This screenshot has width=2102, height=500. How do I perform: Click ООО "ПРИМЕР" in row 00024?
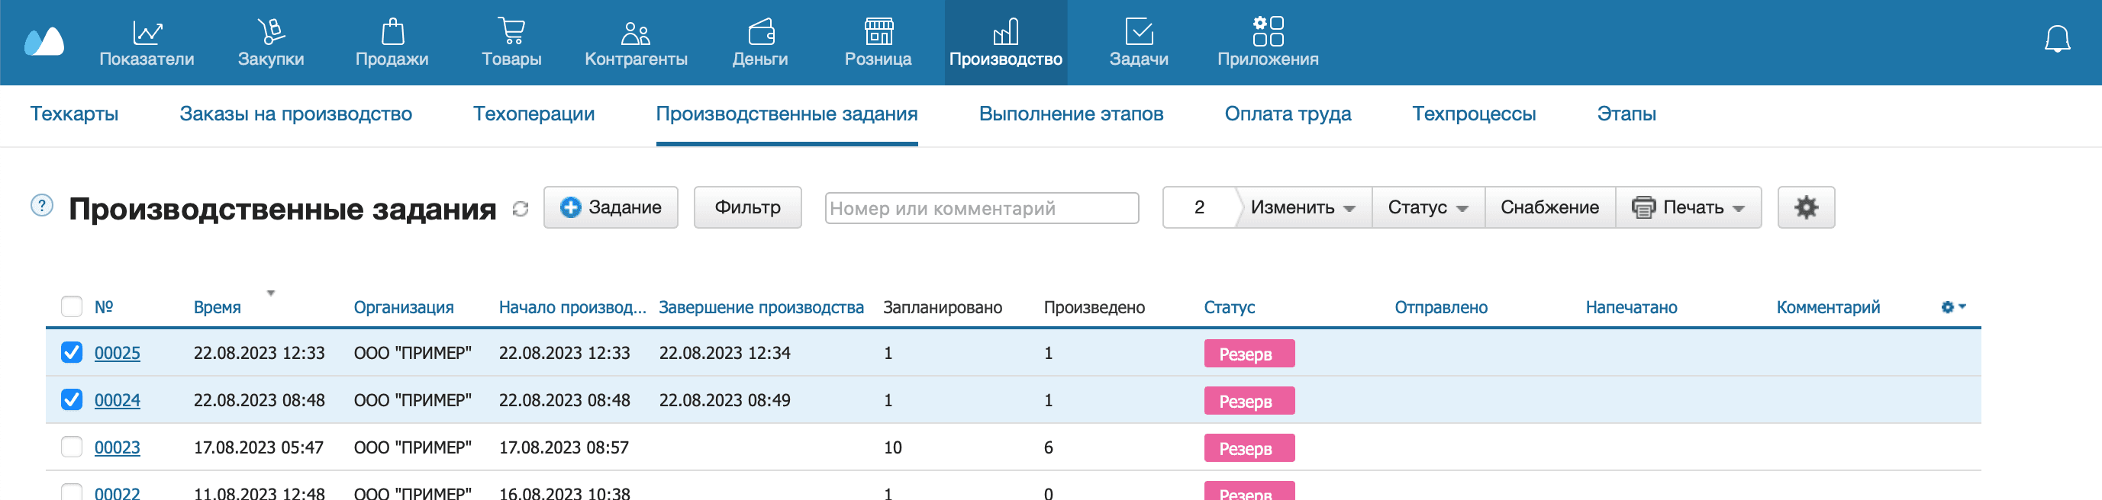point(413,400)
